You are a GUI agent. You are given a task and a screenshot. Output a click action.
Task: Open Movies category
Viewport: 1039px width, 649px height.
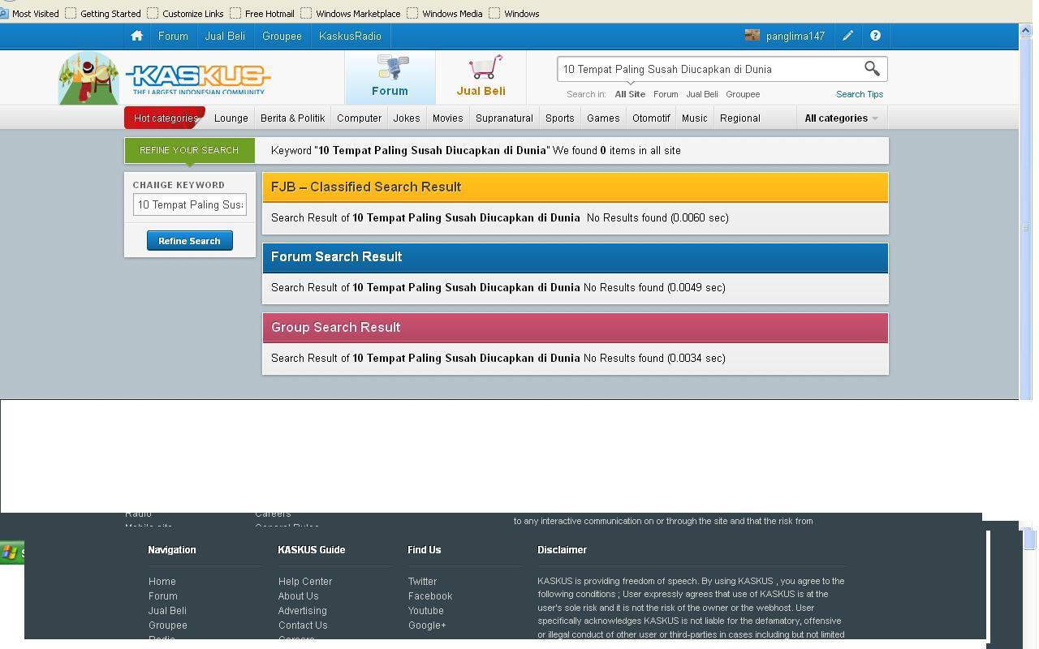[447, 118]
